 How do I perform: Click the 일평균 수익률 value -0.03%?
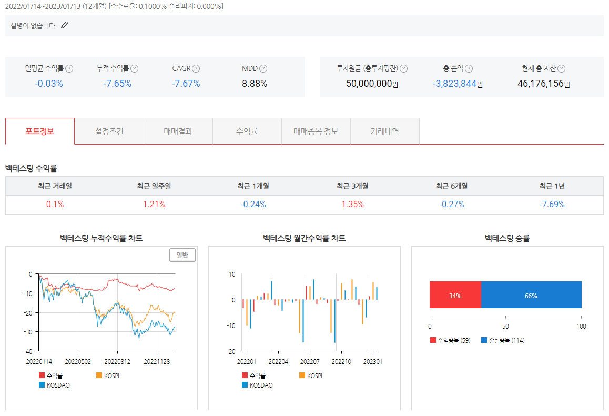[x=49, y=84]
